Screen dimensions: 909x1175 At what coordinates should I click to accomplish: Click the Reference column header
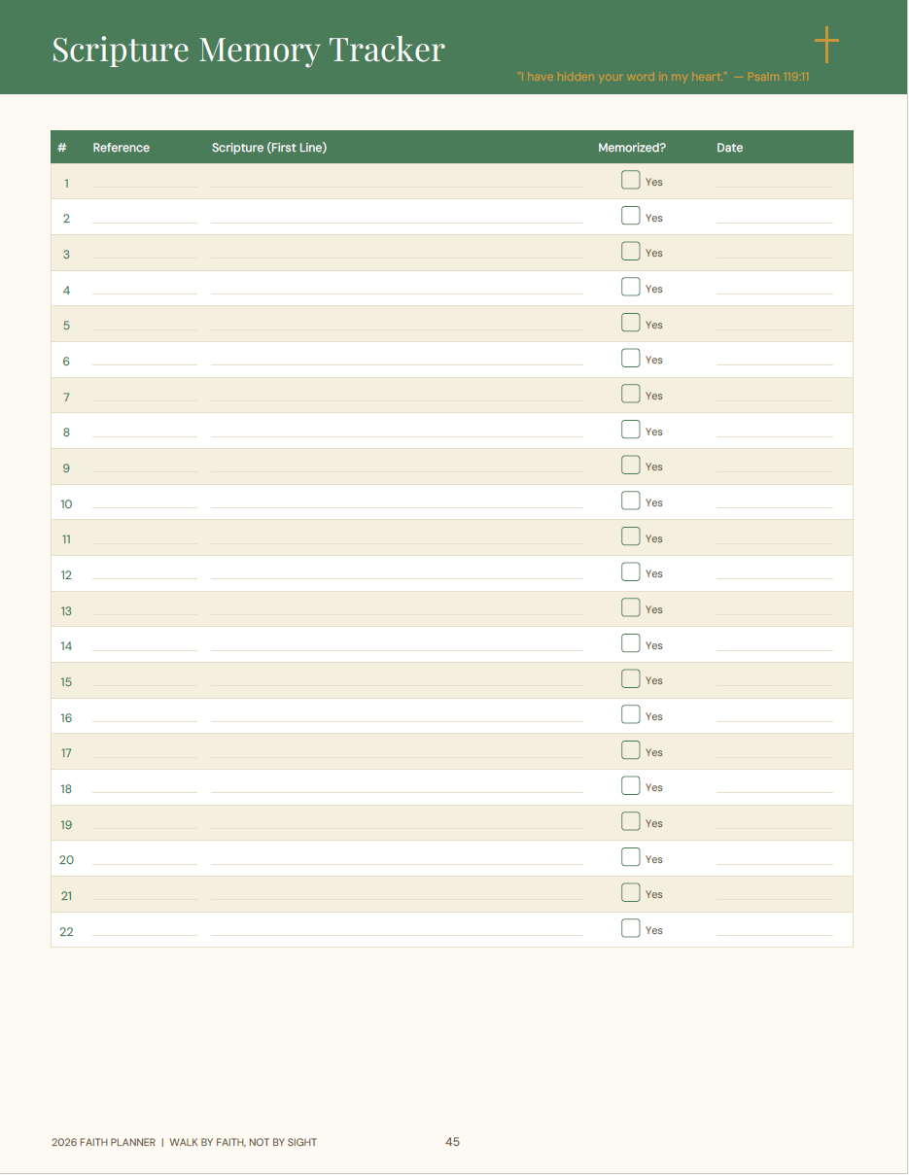(122, 148)
